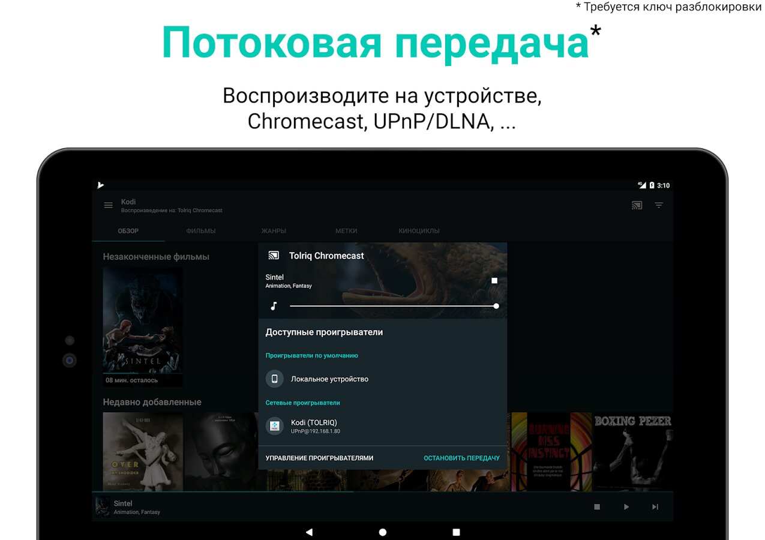Switch to the ОБЗОР tab
This screenshot has width=765, height=540.
[x=128, y=231]
